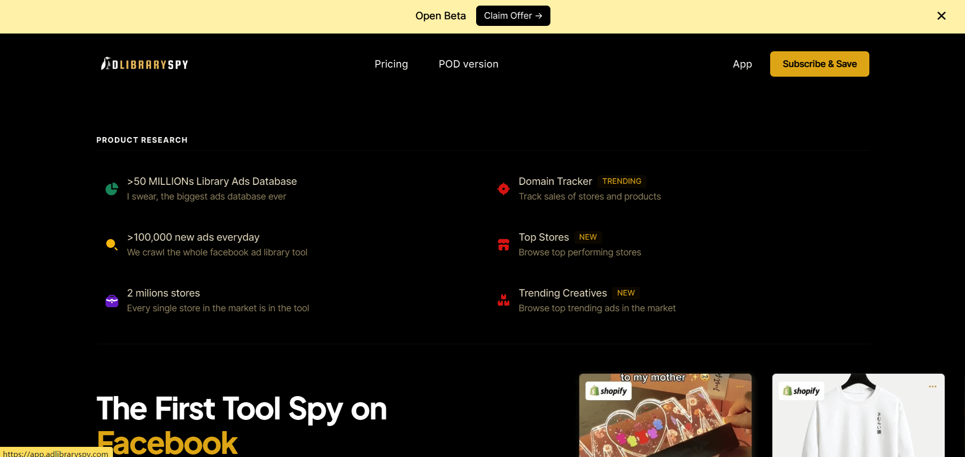Viewport: 965px width, 457px height.
Task: Click the Top Stores storefront icon
Action: pos(503,244)
